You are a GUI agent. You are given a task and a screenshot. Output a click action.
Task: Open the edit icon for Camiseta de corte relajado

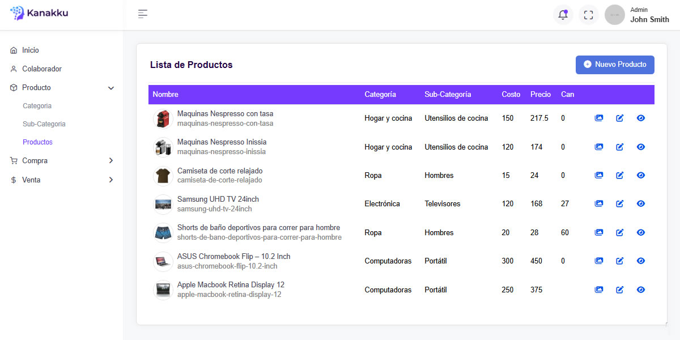[619, 175]
